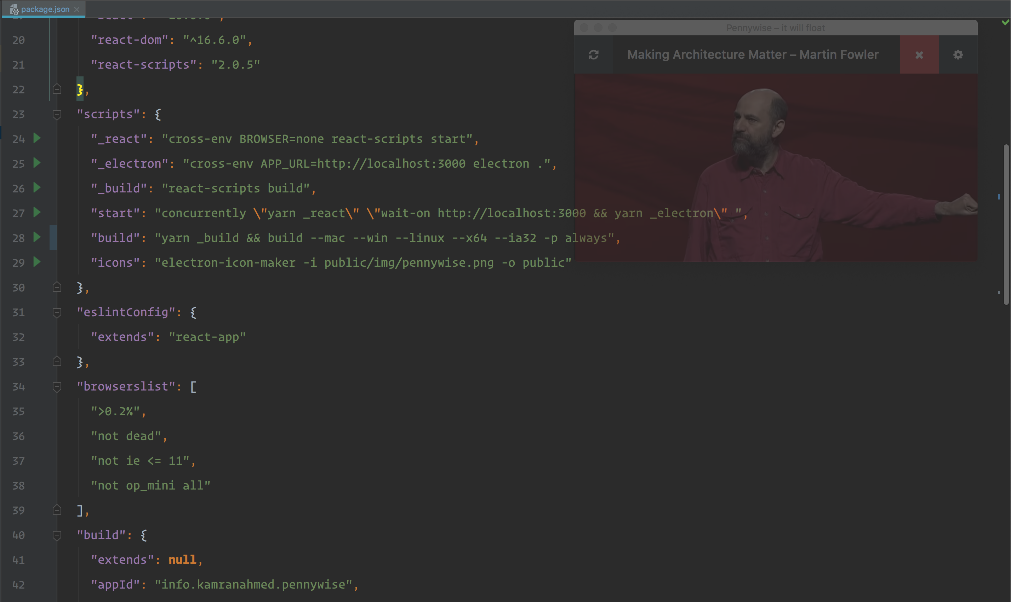Click the Pennywise window title bar
This screenshot has height=602, width=1011.
point(775,28)
